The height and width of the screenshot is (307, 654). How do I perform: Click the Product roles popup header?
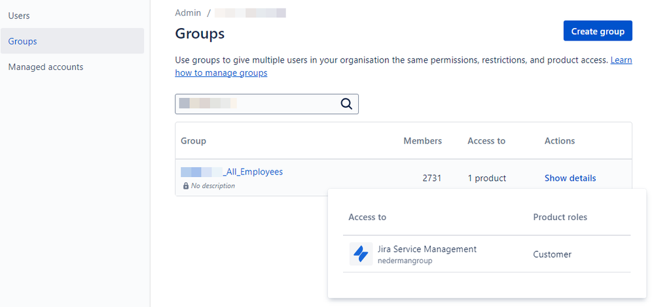pos(560,217)
